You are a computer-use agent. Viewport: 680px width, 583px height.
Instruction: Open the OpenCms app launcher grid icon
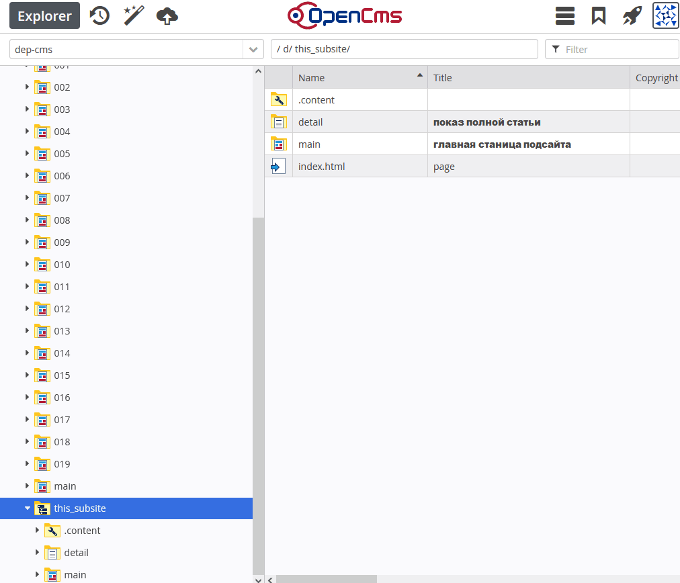coord(665,15)
